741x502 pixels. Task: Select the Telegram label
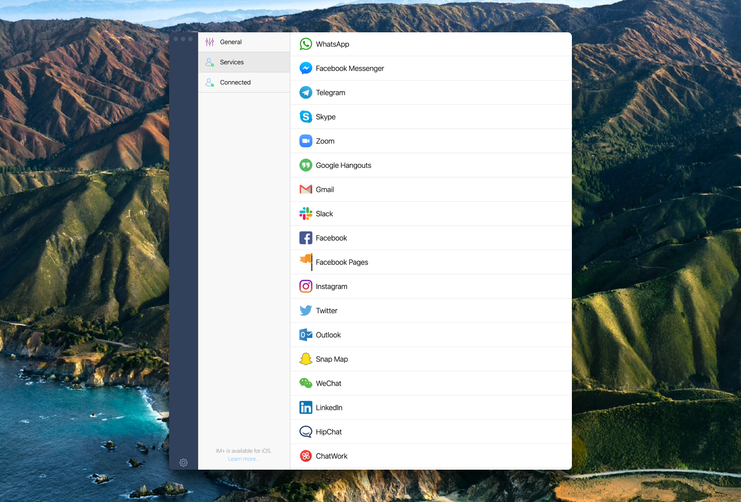coord(331,93)
